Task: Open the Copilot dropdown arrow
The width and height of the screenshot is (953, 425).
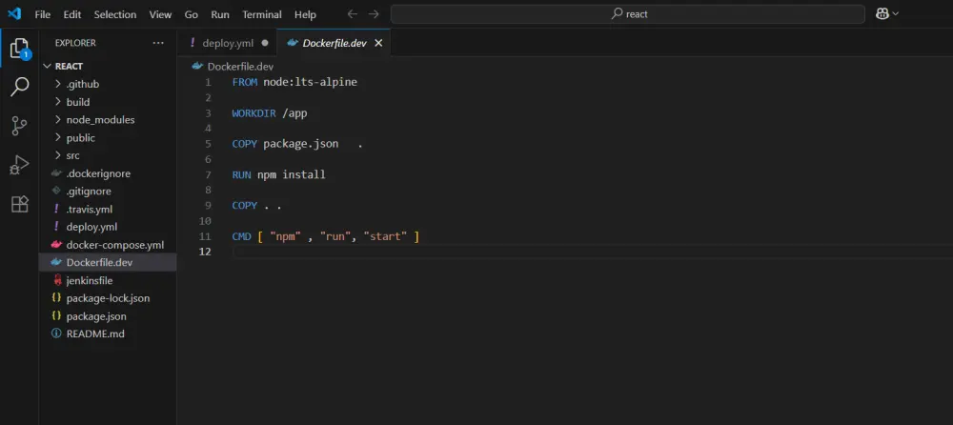Action: (895, 14)
